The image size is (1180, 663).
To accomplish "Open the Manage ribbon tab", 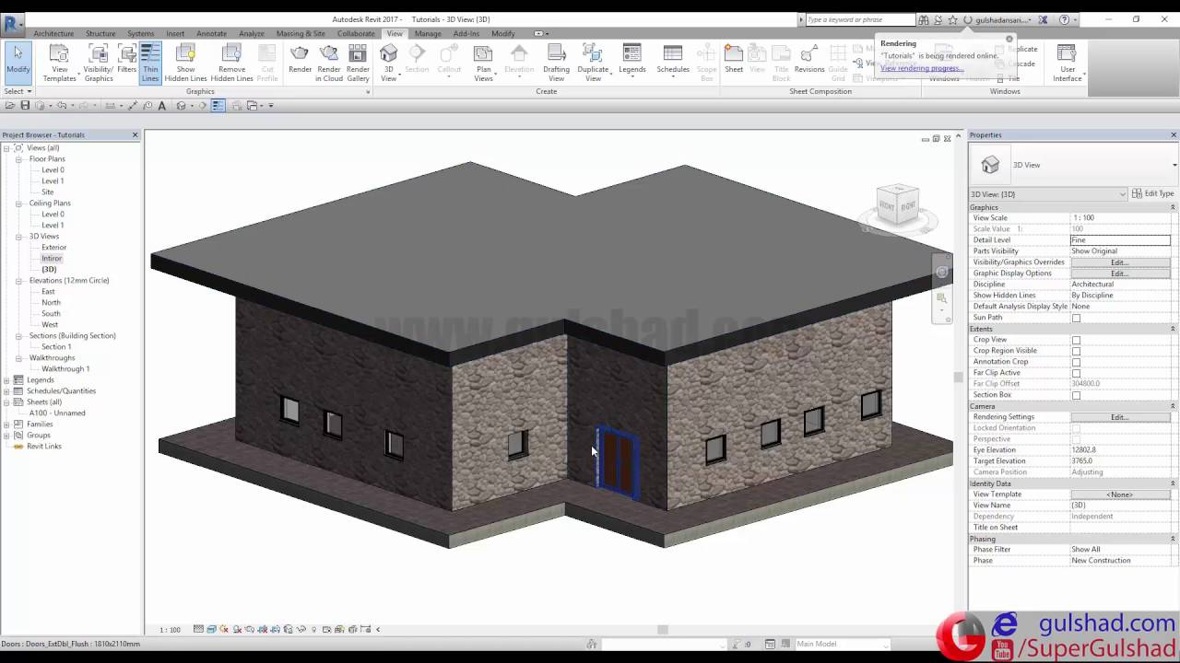I will click(x=428, y=34).
